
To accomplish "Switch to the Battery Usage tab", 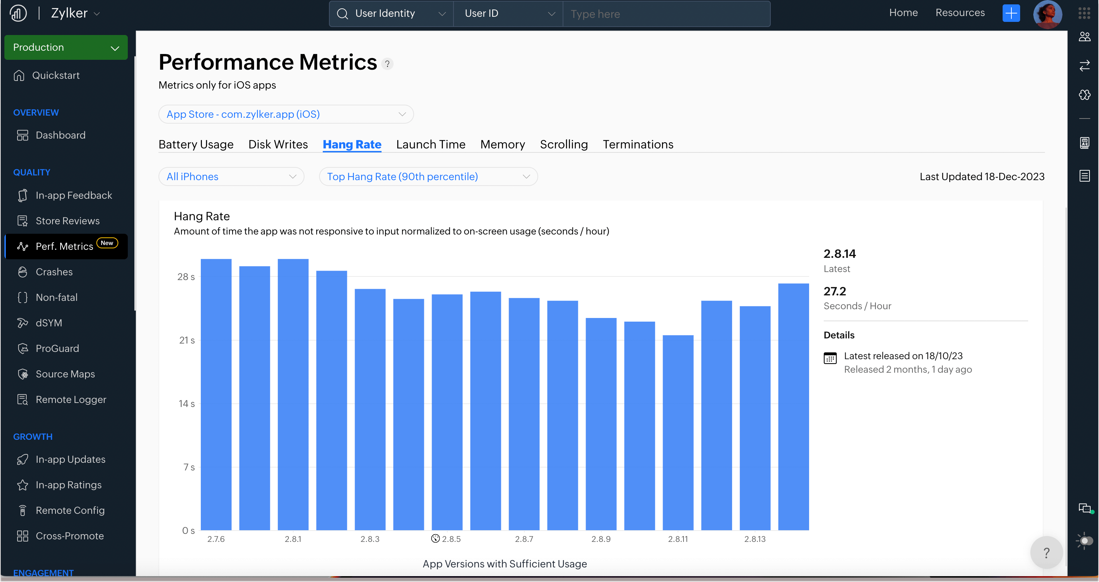I will coord(196,144).
